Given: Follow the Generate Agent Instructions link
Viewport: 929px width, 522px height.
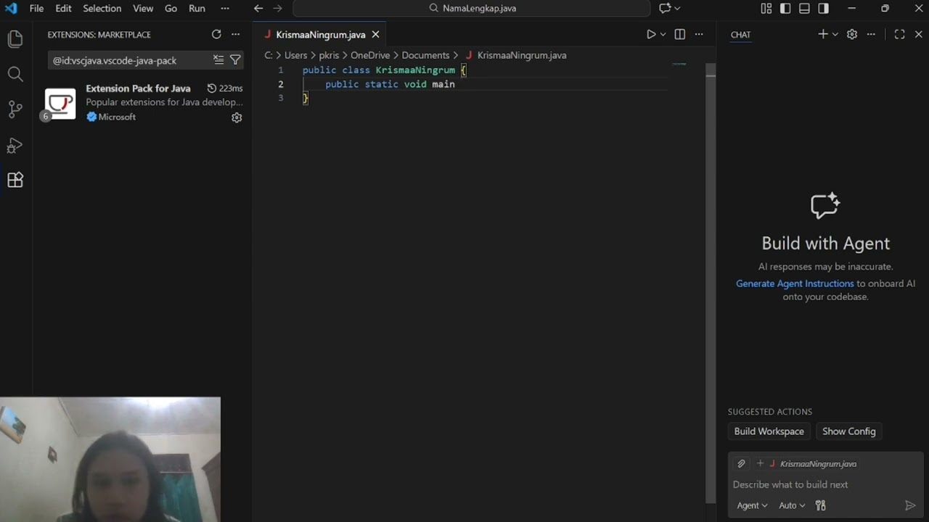Looking at the screenshot, I should 795,283.
